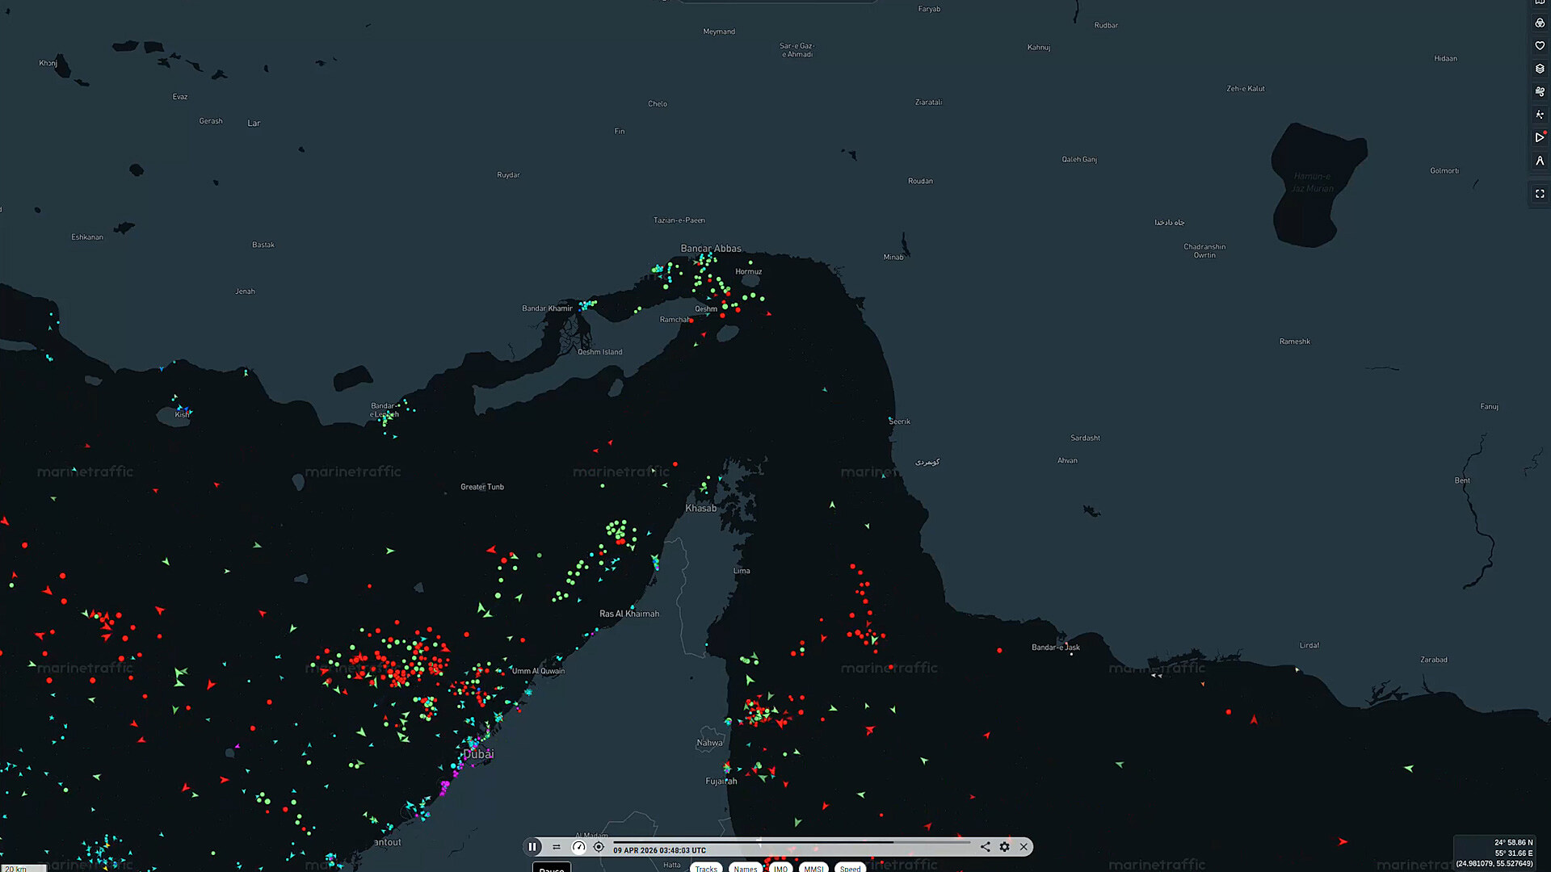Image resolution: width=1551 pixels, height=872 pixels.
Task: Click the target locate icon in playback bar
Action: coord(599,847)
